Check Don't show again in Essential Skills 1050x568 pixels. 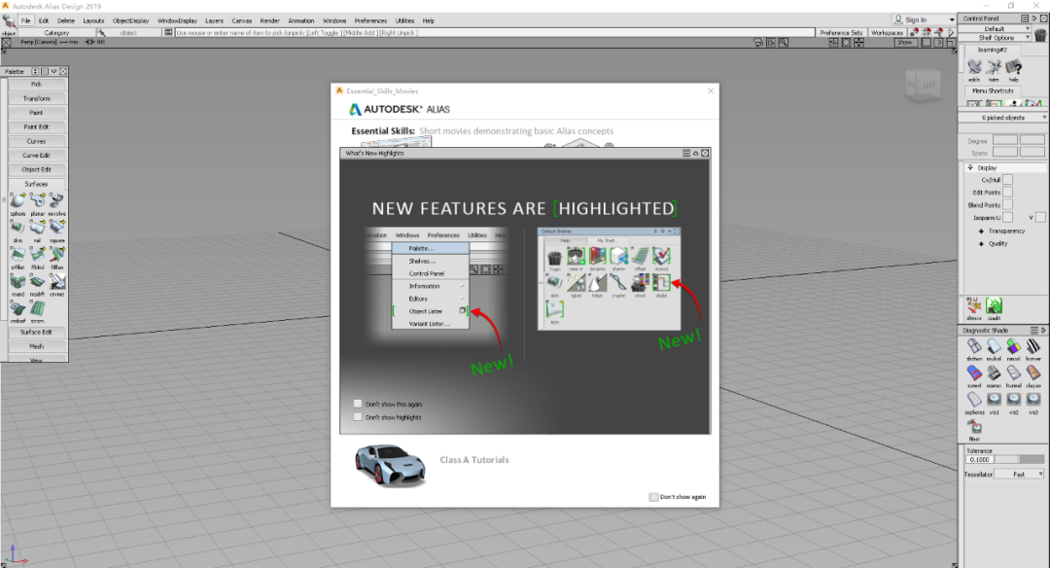tap(653, 497)
